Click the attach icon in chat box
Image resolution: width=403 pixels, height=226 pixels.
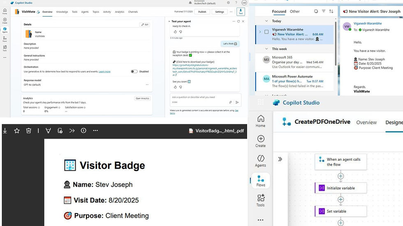pos(230,102)
